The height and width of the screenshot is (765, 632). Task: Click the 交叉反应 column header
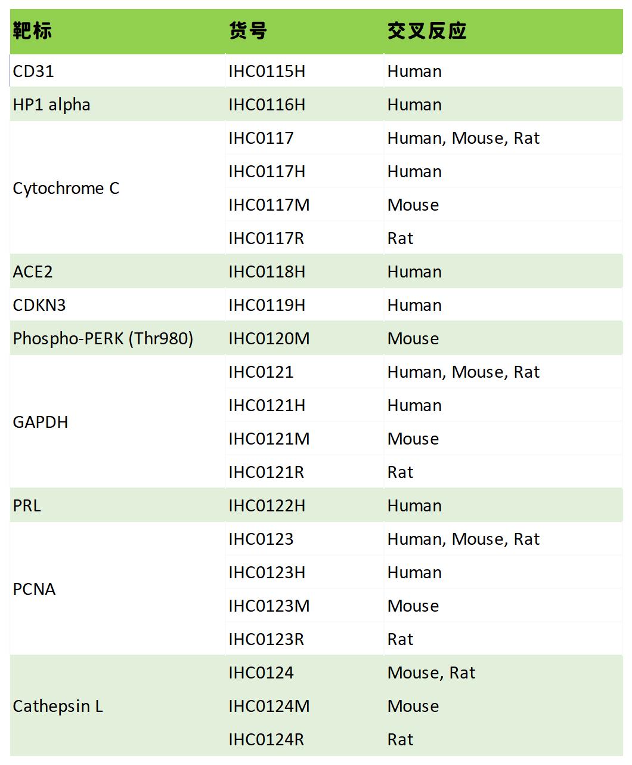(x=427, y=30)
